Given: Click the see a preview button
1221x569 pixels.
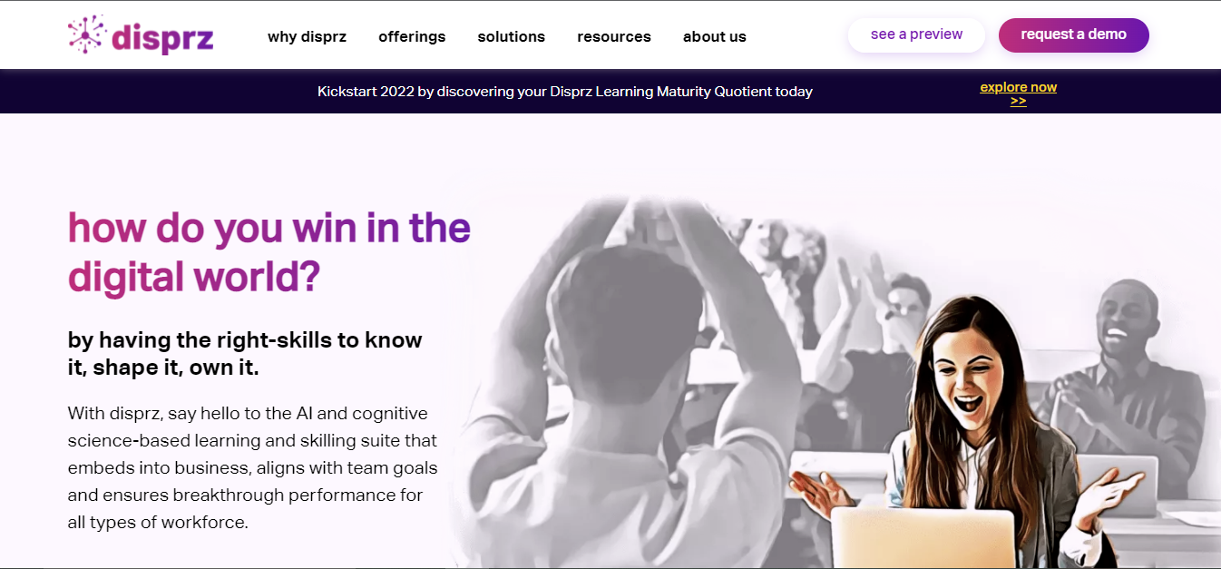Looking at the screenshot, I should (916, 34).
